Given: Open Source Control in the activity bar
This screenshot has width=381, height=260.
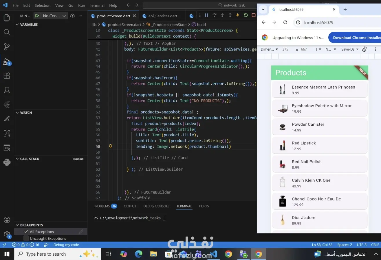Looking at the screenshot, I should 7,47.
